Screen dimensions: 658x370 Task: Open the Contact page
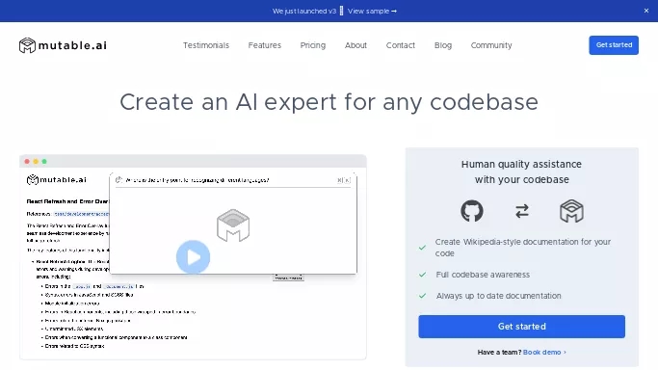coord(401,45)
